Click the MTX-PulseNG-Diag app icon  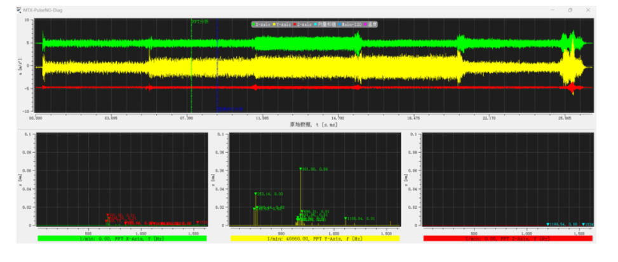(19, 10)
